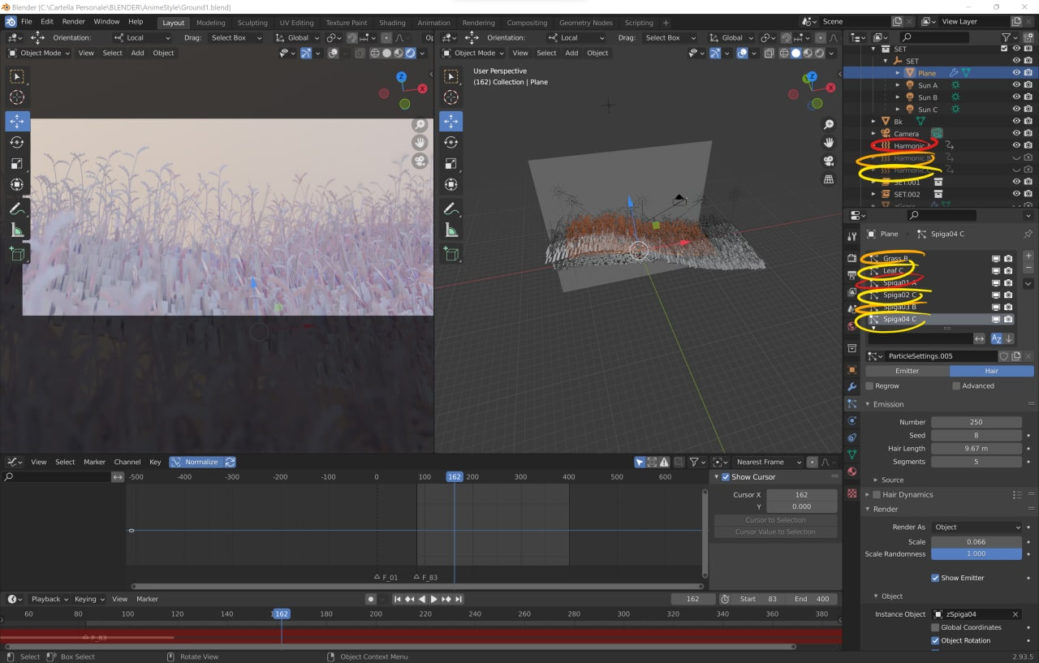Activate the Annotate tool in User Perspective viewport
This screenshot has width=1039, height=663.
coord(451,209)
